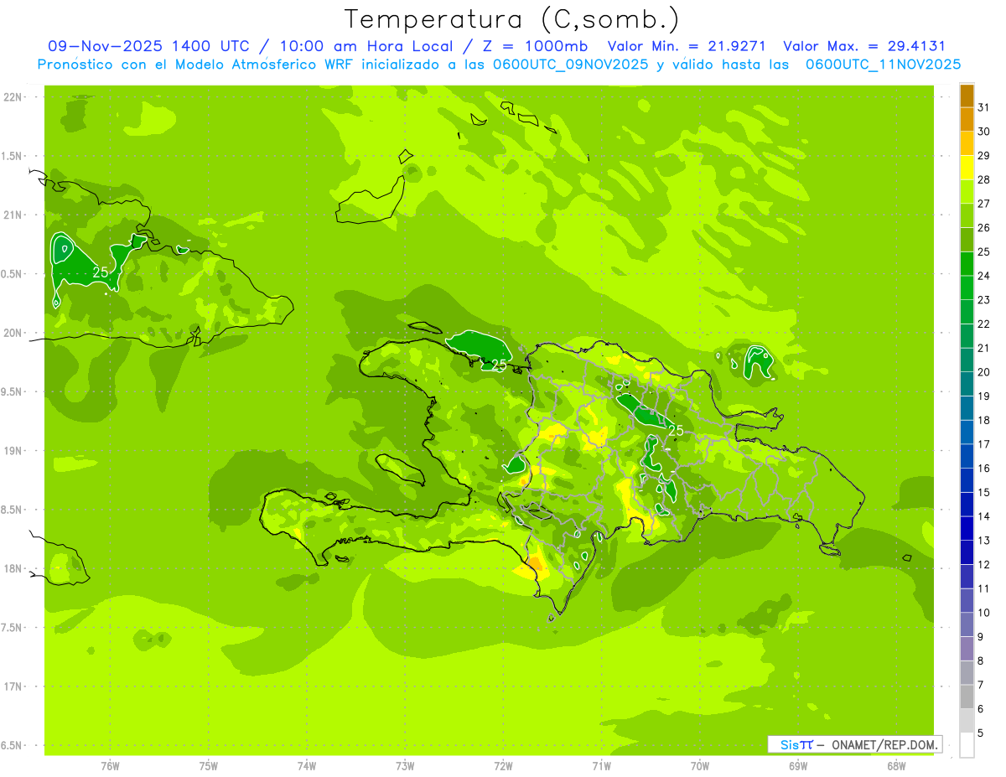Click the '76W' longitude label
This screenshot has height=777, width=1006.
(x=110, y=765)
